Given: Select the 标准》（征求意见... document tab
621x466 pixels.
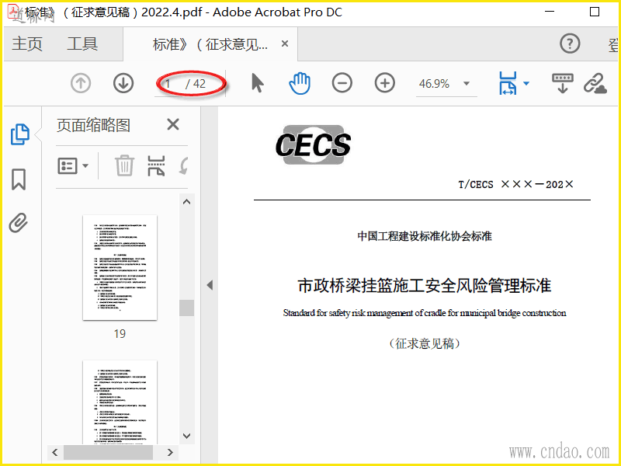Looking at the screenshot, I should click(210, 44).
